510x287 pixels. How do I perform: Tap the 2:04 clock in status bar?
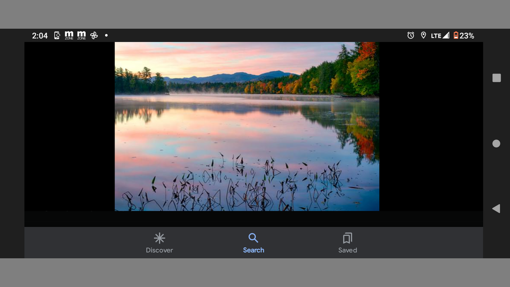pos(40,35)
